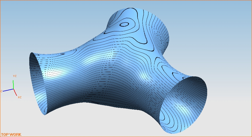
Task: Click the TOP WORK view label
Action: 11,135
